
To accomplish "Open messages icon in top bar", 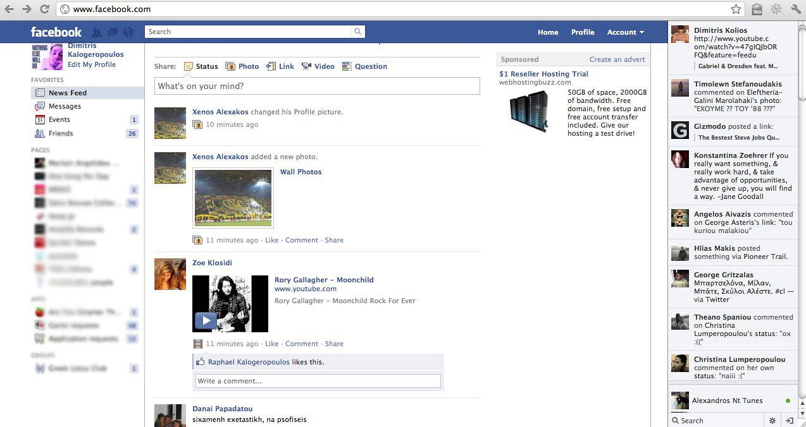I will (x=113, y=32).
